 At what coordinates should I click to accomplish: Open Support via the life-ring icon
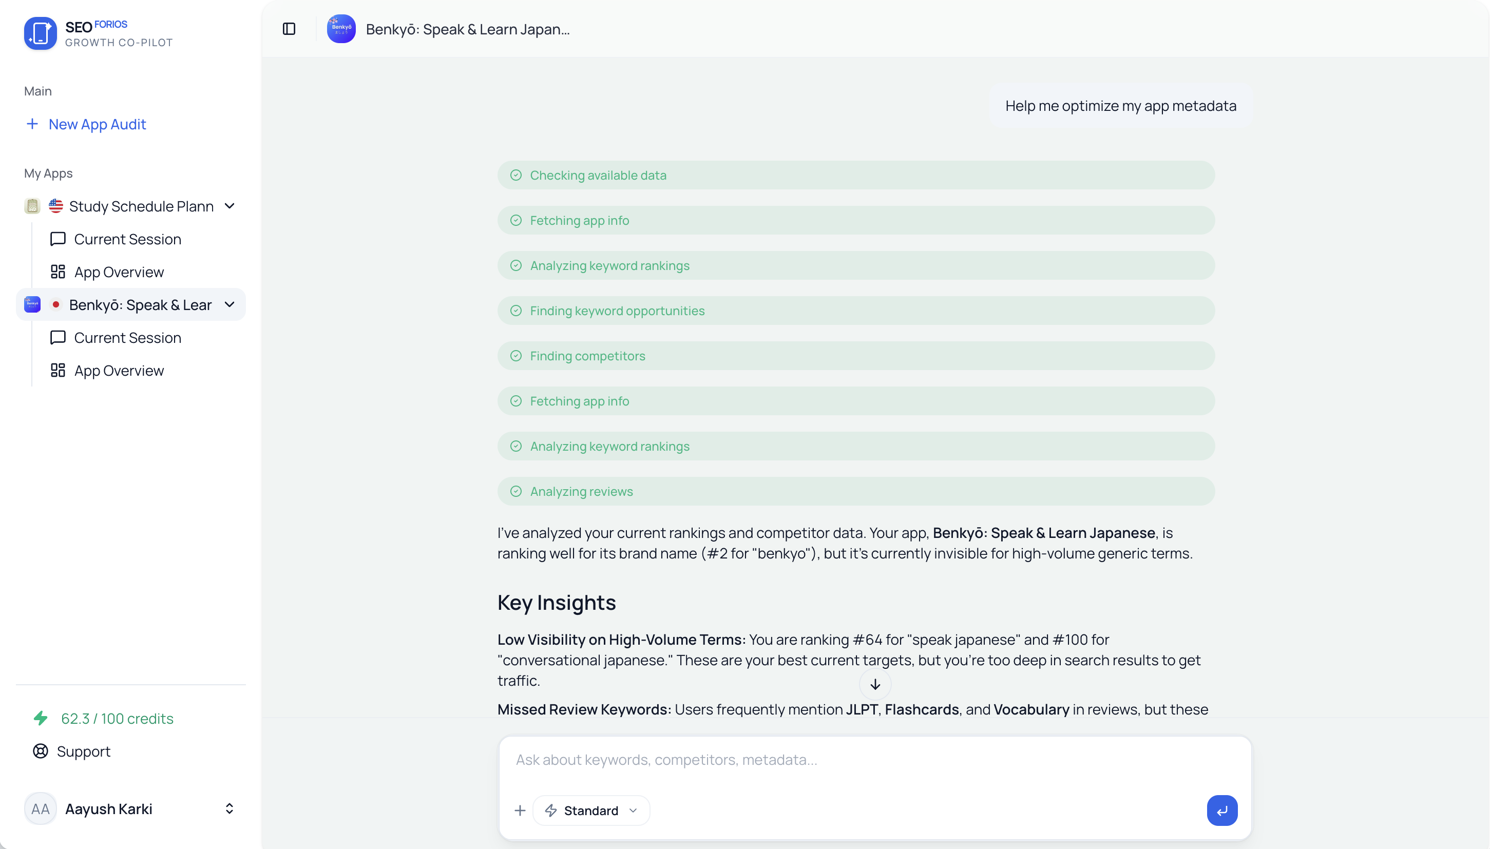click(x=40, y=751)
